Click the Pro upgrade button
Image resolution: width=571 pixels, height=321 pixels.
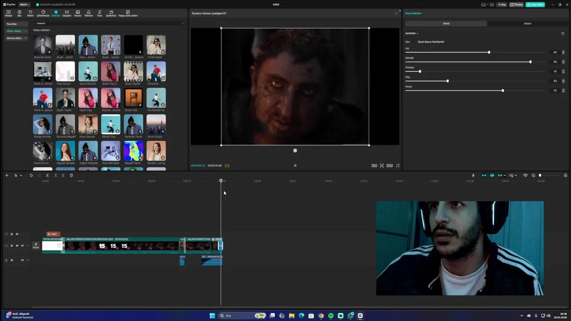pos(502,4)
